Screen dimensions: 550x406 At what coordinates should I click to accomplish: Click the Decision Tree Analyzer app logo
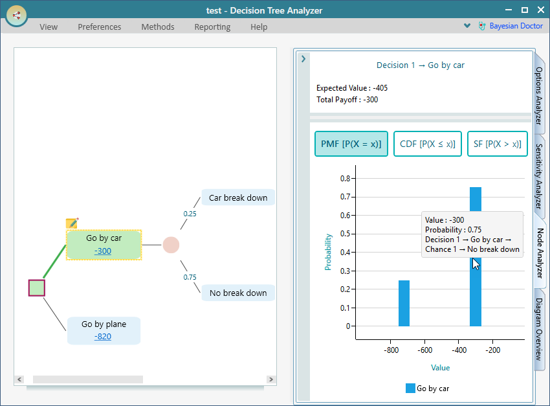pos(16,15)
